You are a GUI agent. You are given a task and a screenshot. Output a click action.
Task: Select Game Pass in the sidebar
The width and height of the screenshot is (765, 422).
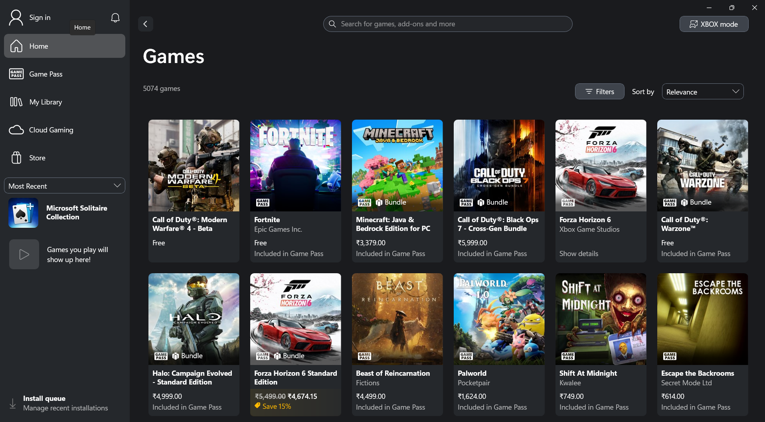click(x=65, y=74)
